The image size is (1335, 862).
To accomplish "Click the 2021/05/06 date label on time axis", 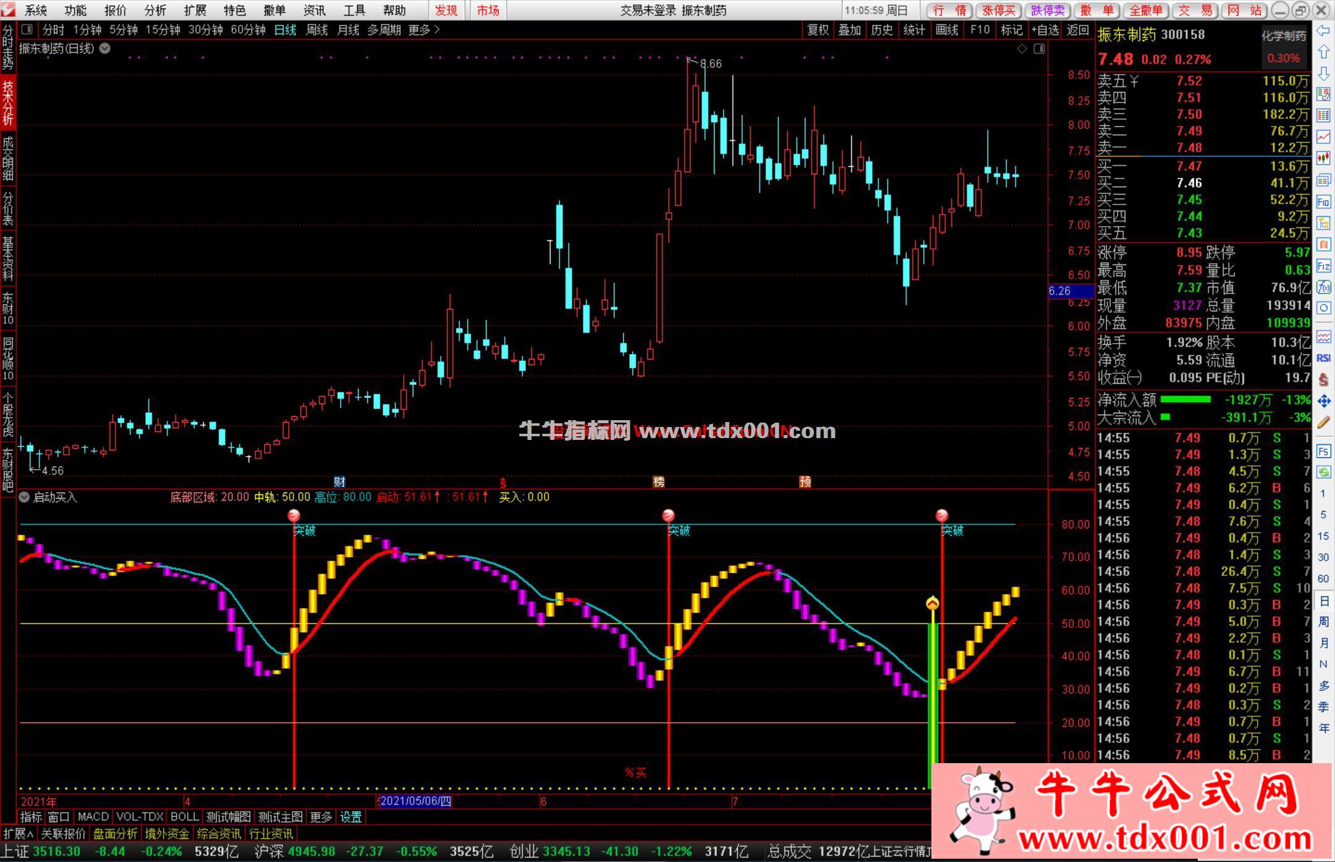I will tap(415, 801).
